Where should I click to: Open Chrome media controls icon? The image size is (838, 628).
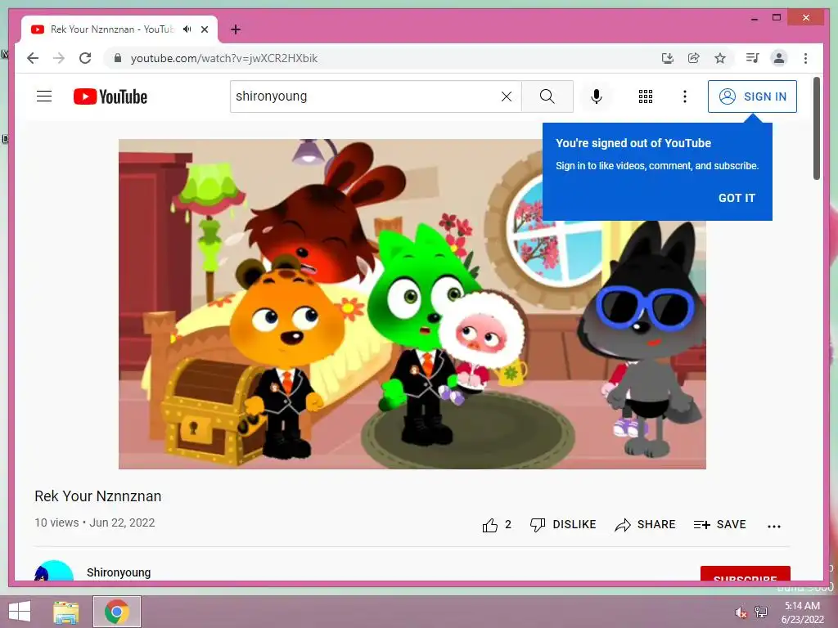tap(753, 58)
